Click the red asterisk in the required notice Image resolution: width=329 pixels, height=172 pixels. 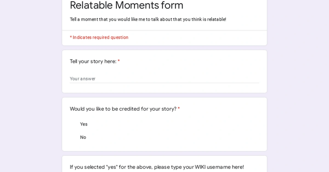(x=71, y=37)
